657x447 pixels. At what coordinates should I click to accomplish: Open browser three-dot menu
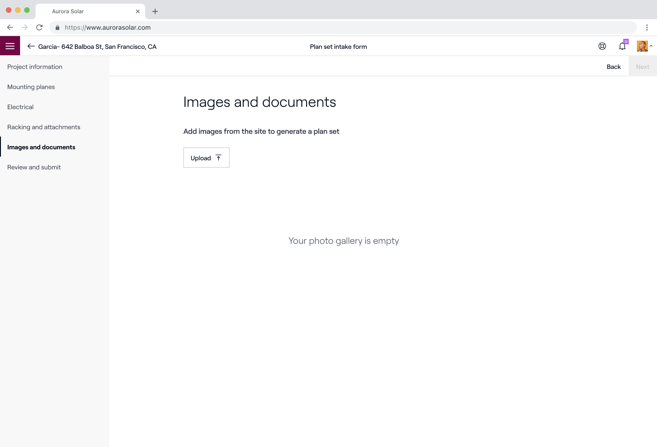[647, 27]
